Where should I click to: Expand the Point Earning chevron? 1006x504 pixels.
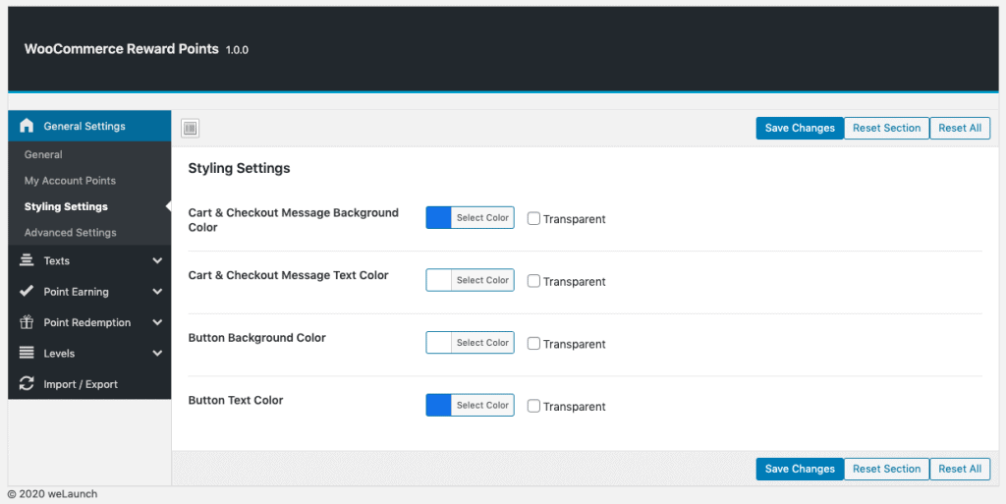pos(157,291)
